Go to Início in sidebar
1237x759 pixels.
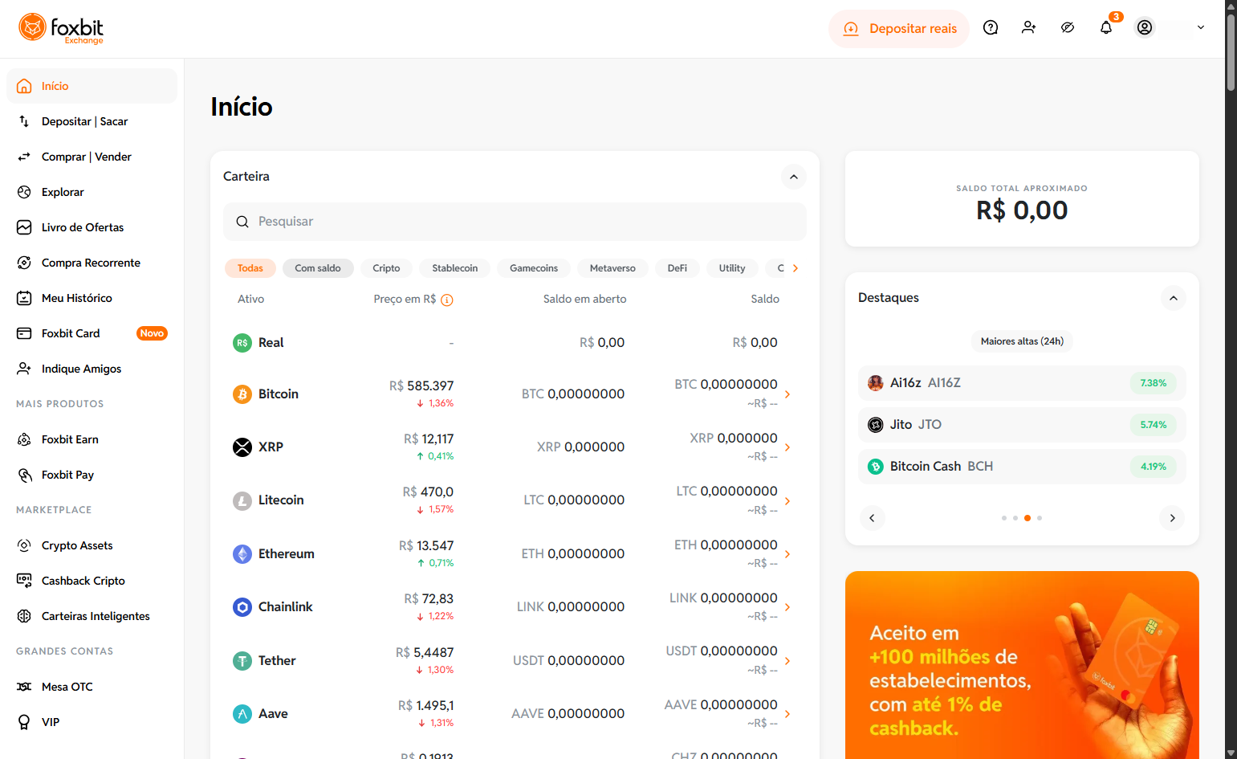pyautogui.click(x=92, y=86)
